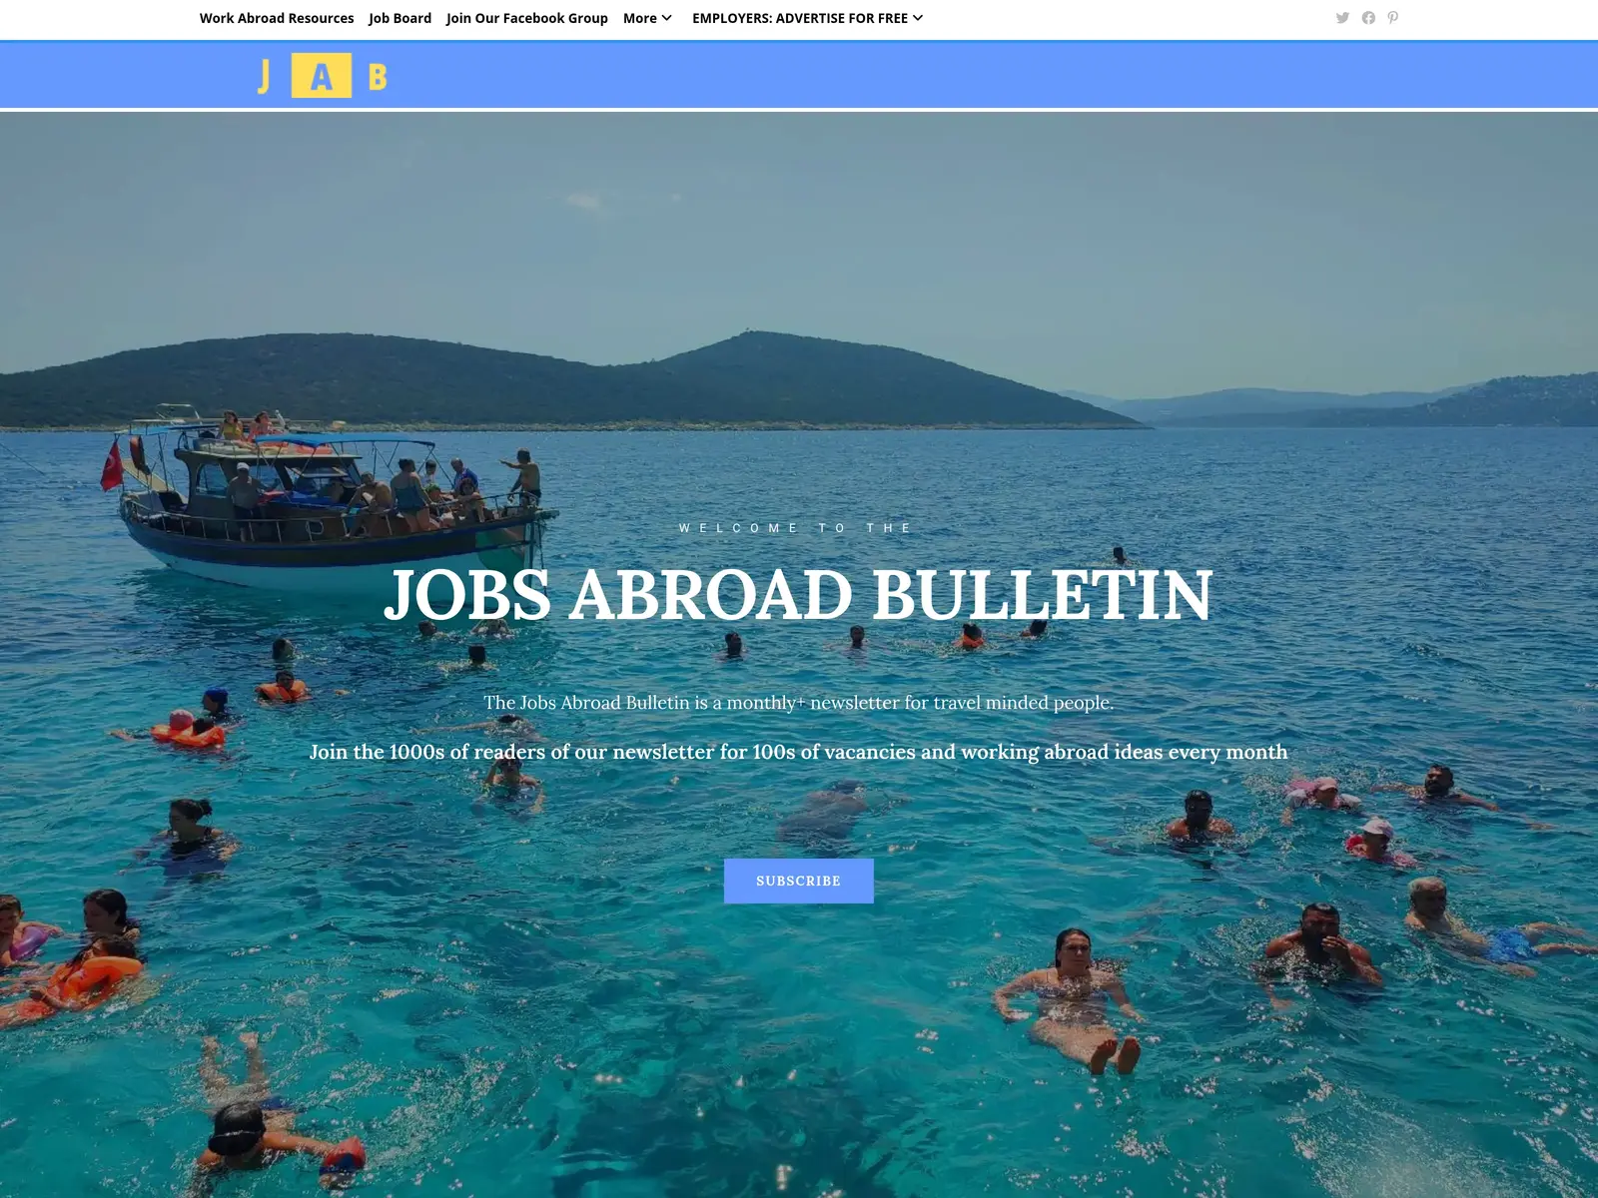Click the 'Jobs Abroad Bulletin' heading
The width and height of the screenshot is (1598, 1198).
coord(799,595)
